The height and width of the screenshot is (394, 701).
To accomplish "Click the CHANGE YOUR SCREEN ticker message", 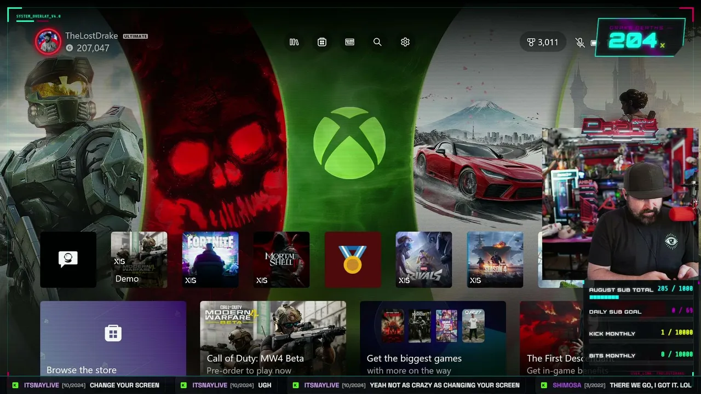I will pyautogui.click(x=124, y=385).
